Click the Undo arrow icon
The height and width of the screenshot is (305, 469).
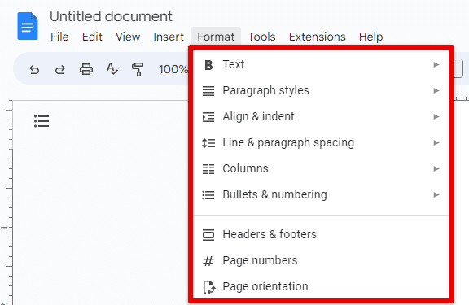pyautogui.click(x=34, y=70)
